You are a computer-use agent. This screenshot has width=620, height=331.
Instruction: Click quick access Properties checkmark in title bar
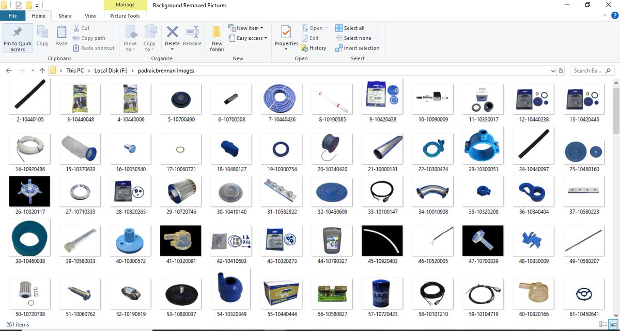pos(19,5)
